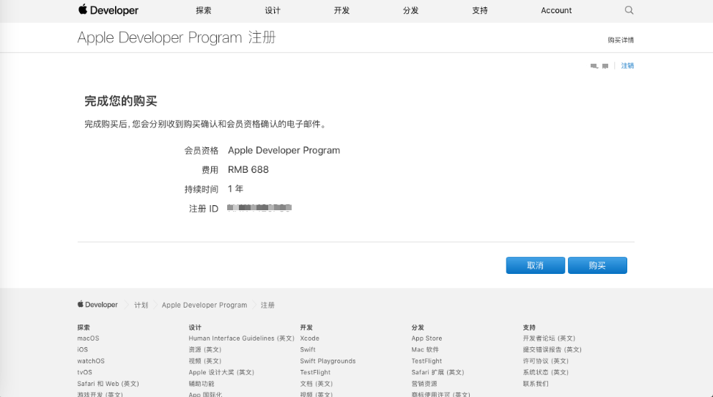Click the 支持 footer column heading
The image size is (713, 397).
pos(529,327)
